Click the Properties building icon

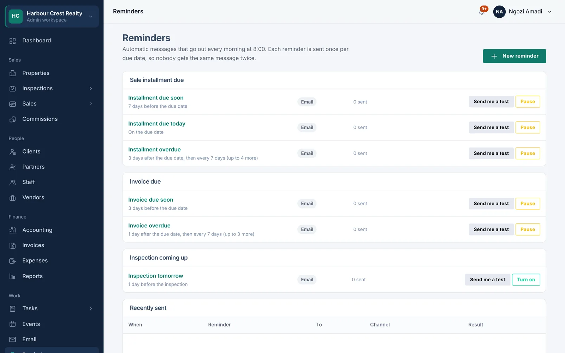point(13,73)
